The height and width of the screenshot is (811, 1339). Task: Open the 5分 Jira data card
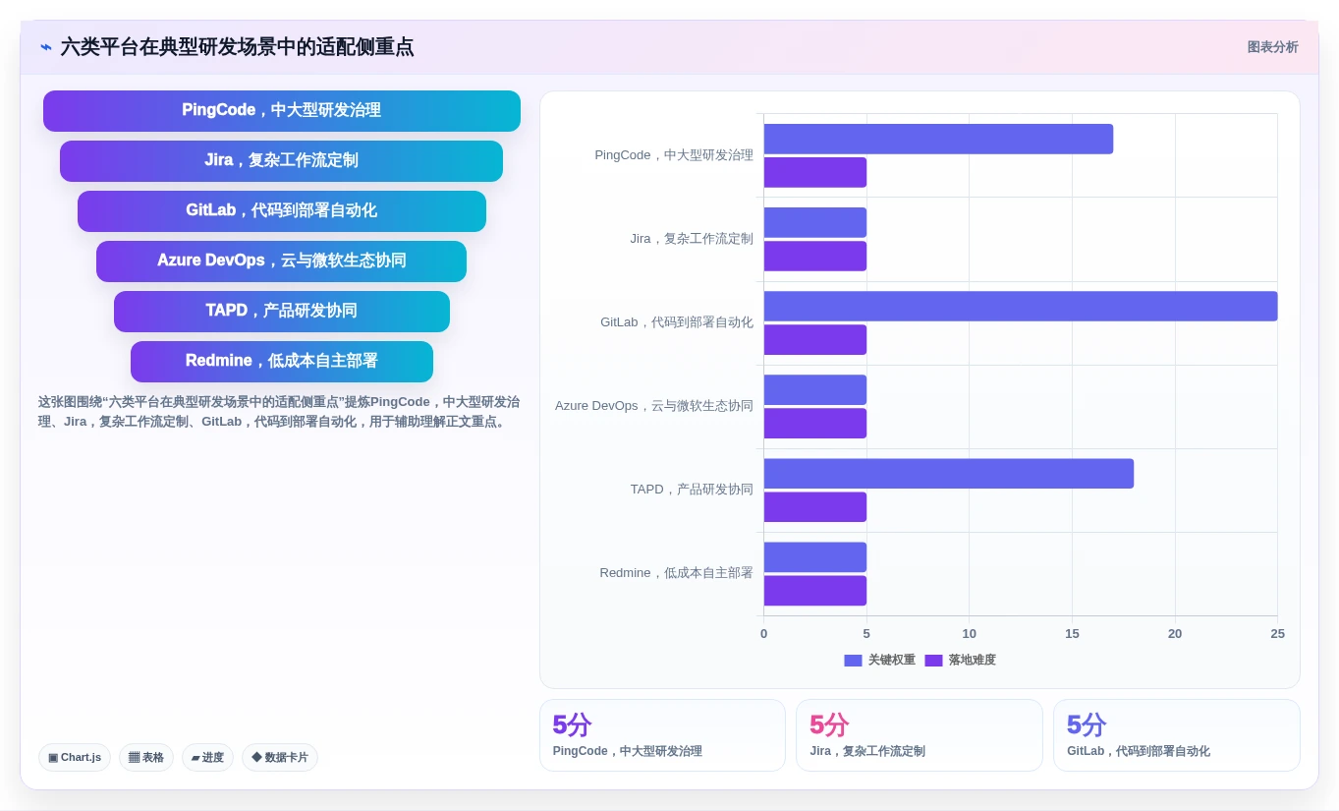pyautogui.click(x=920, y=735)
